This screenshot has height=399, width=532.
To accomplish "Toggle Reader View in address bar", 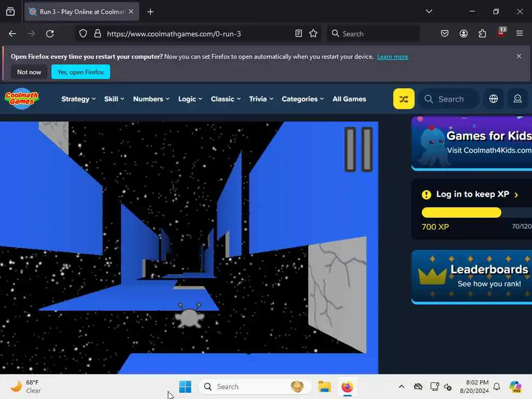I will [x=299, y=34].
